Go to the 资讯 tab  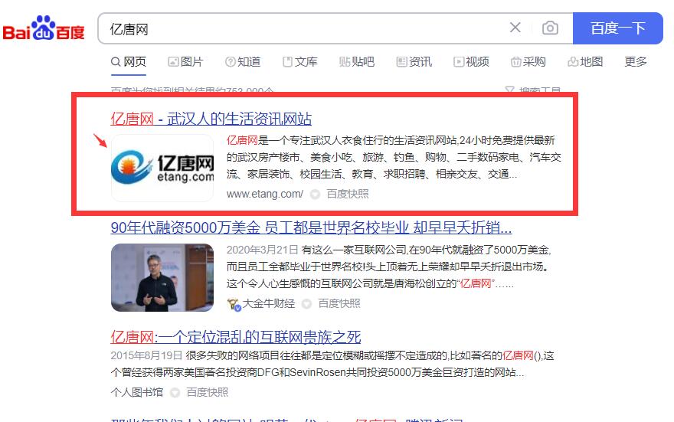tap(414, 62)
